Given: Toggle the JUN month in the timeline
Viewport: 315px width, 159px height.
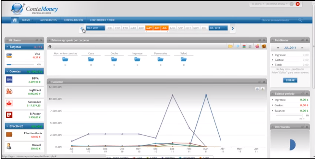Looking at the screenshot, I should pos(157,28).
